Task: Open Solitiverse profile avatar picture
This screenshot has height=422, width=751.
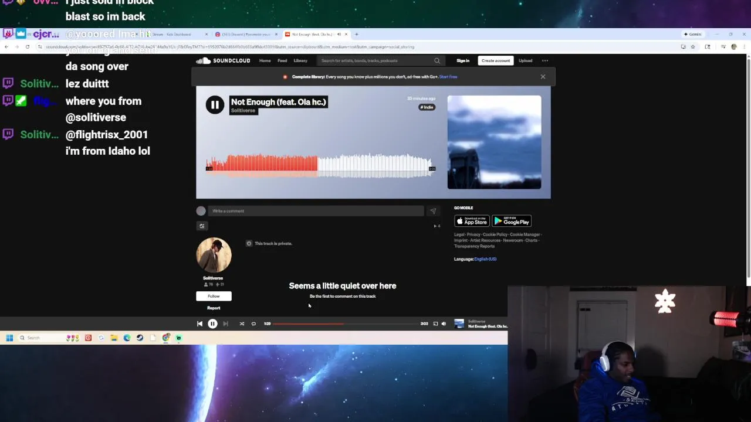Action: pos(214,255)
